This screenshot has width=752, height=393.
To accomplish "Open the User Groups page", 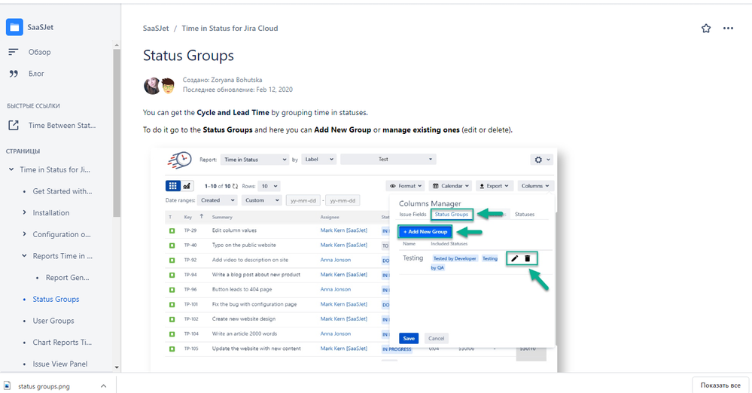I will [x=53, y=321].
